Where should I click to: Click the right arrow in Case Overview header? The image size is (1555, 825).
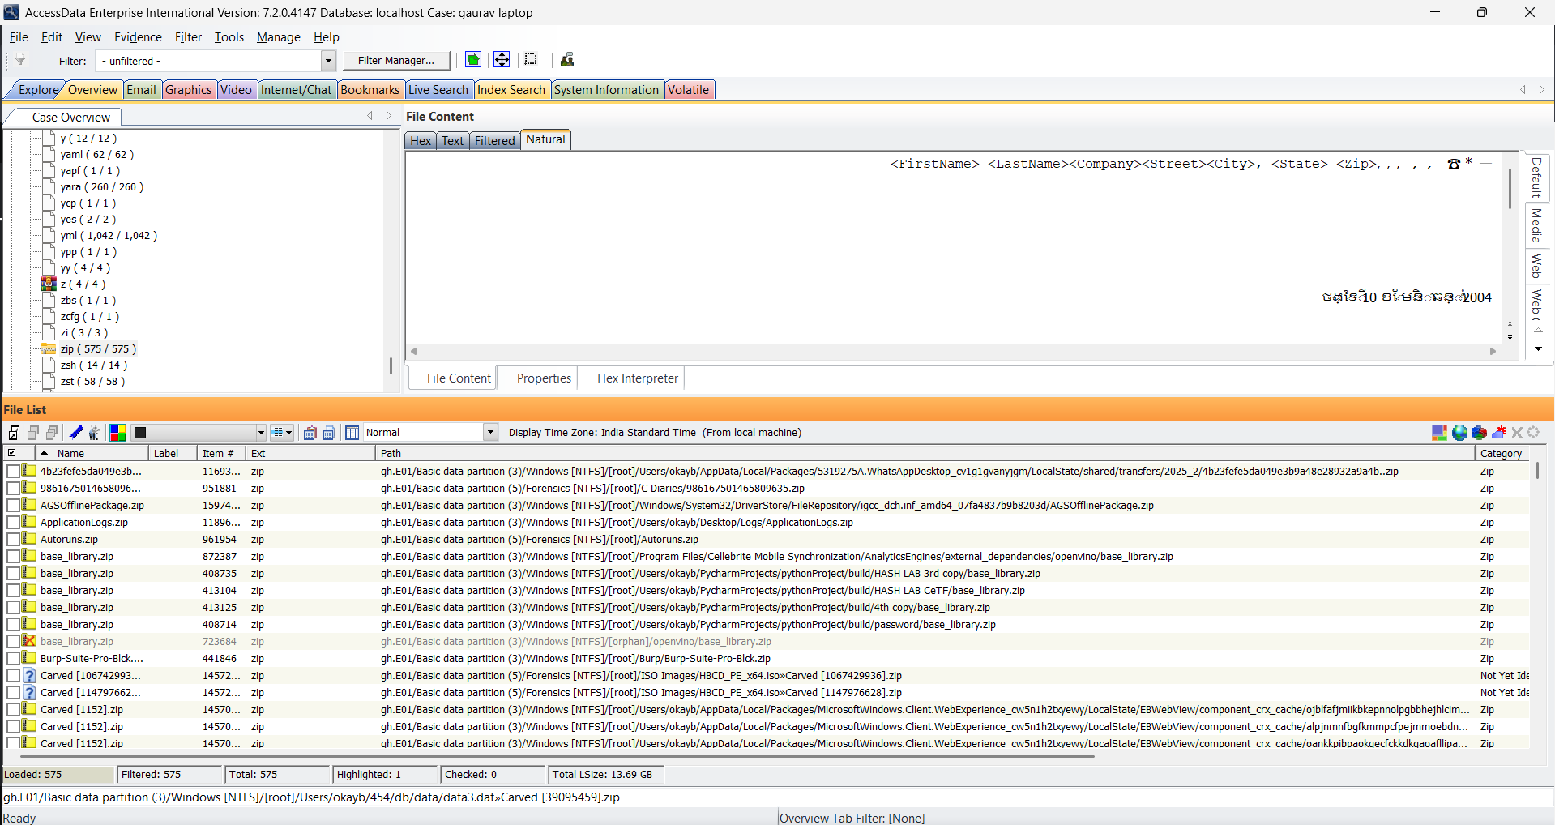389,116
